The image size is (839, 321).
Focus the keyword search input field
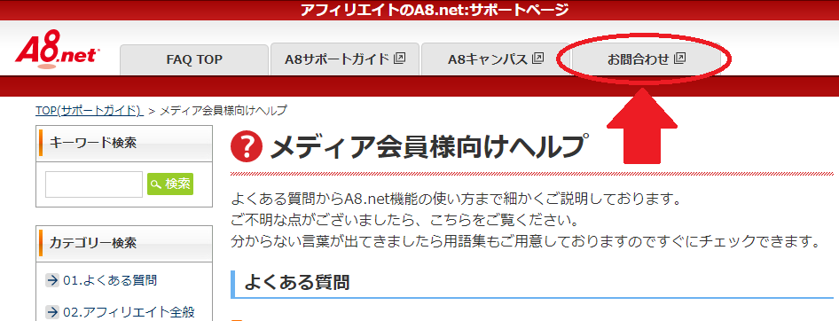tap(94, 184)
